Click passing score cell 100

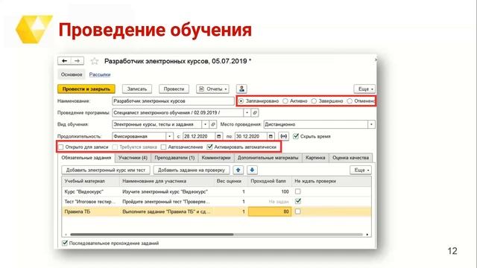[270, 191]
